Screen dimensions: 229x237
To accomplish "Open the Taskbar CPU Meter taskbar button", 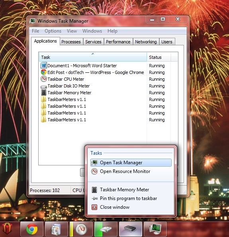I will click(81, 229).
